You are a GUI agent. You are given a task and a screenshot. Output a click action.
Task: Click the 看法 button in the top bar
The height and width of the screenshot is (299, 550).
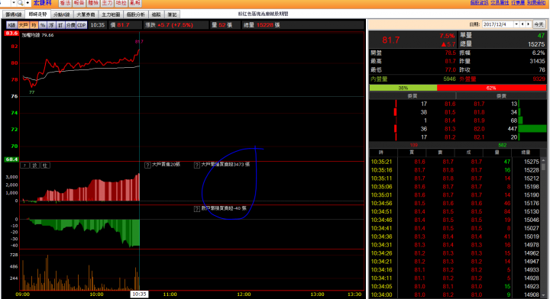65,3
